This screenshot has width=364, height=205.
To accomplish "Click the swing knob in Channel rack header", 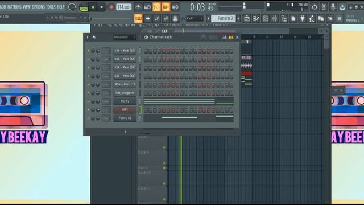I will point(204,37).
